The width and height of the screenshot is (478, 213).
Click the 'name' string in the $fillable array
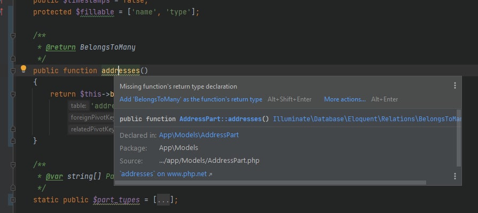(144, 12)
